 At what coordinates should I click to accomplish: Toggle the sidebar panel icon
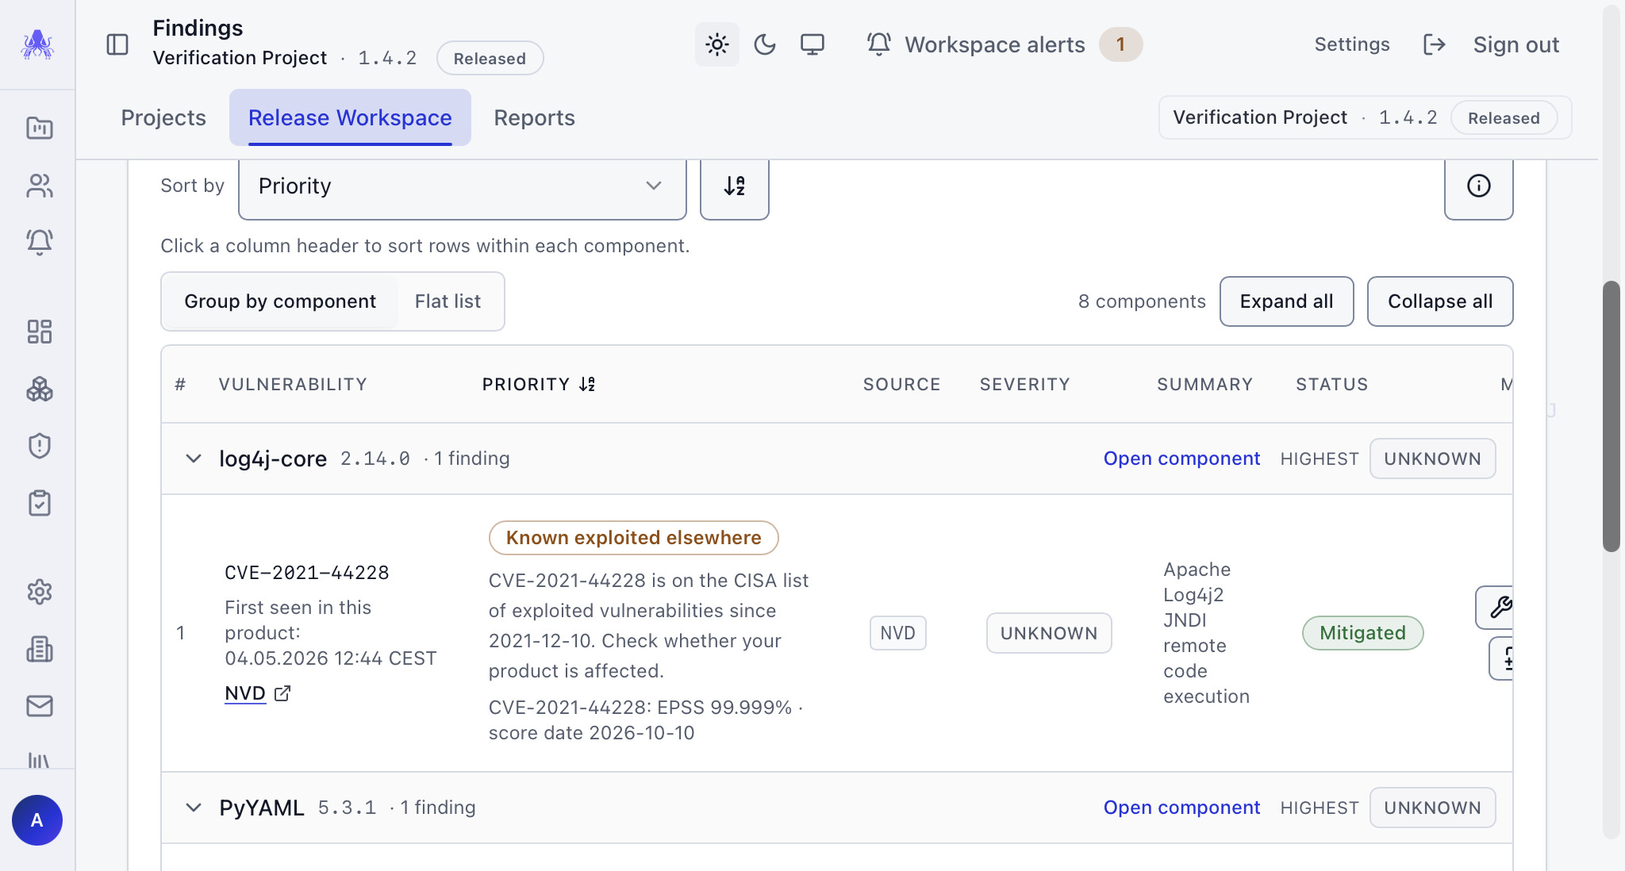coord(117,44)
